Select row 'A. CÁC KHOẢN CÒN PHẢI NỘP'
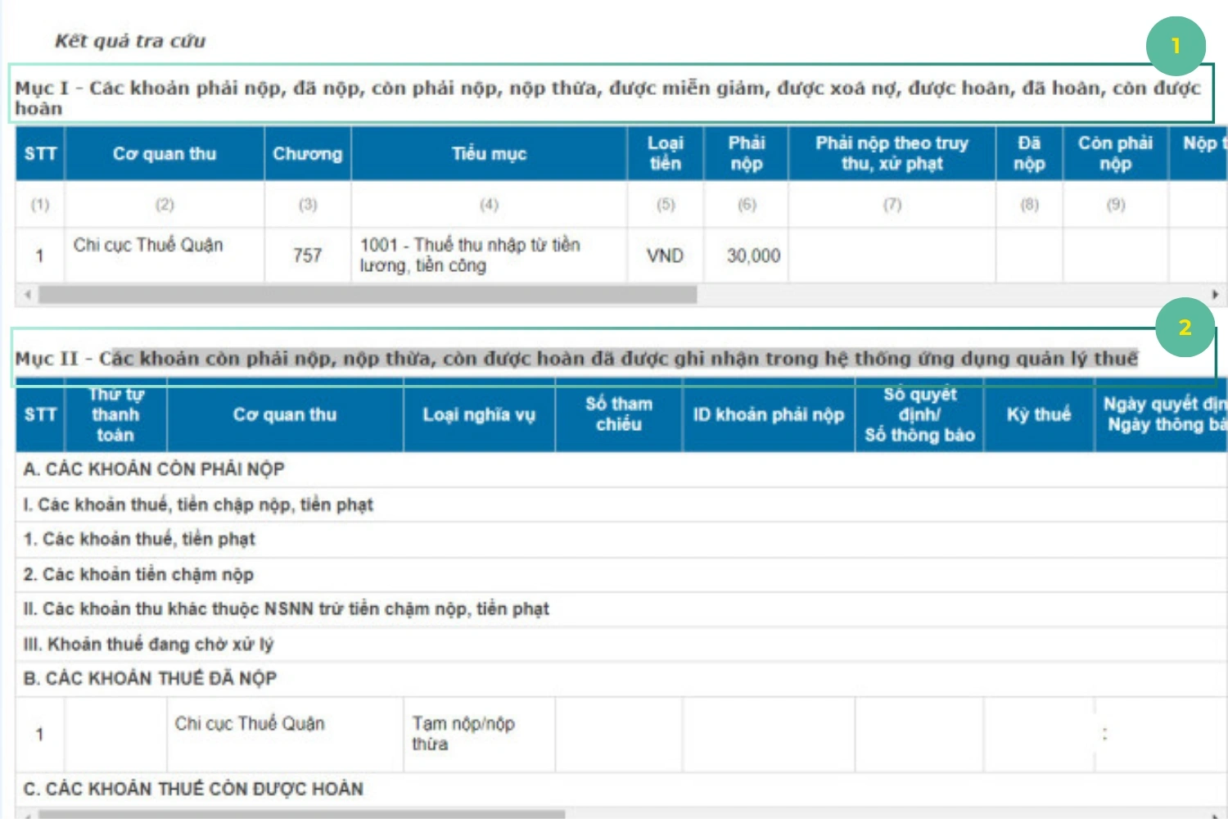Image resolution: width=1228 pixels, height=819 pixels. click(621, 469)
